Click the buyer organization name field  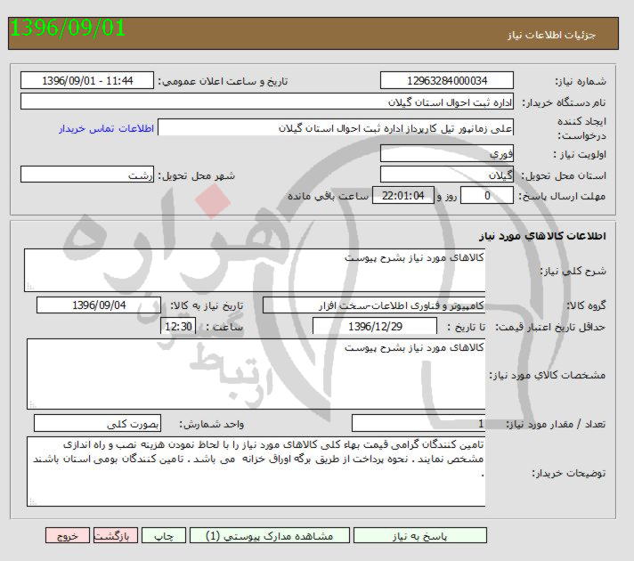(x=267, y=102)
